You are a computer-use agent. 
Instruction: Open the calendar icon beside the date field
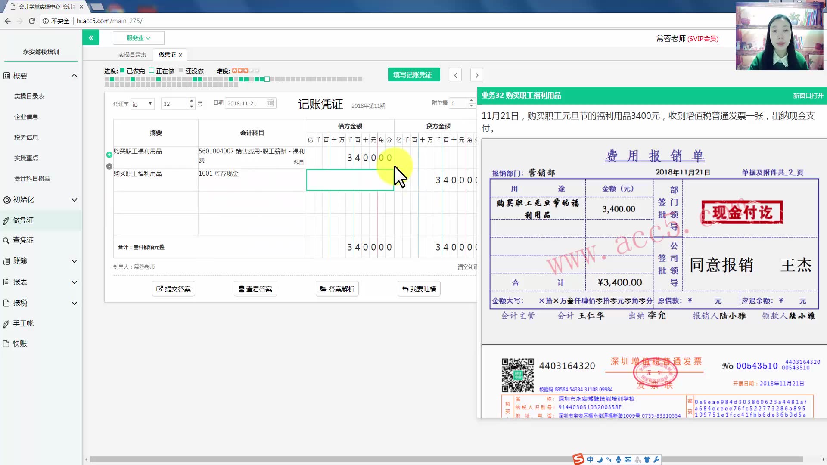[270, 103]
